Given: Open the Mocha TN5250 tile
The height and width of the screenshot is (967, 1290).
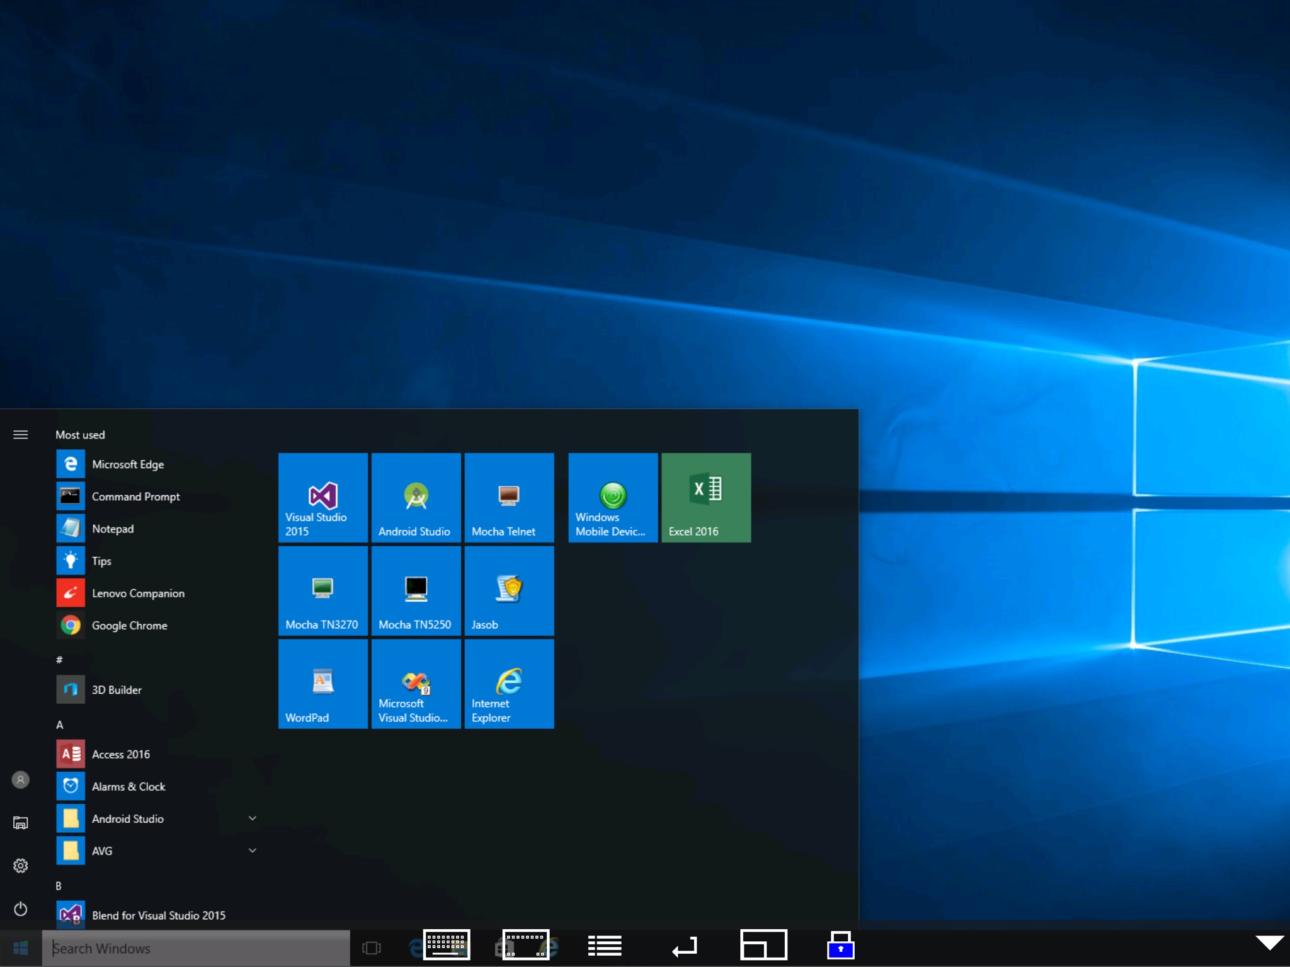Looking at the screenshot, I should pos(416,590).
